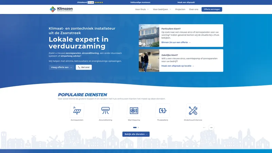Image resolution: width=272 pixels, height=153 pixels.
Task: Follow Binnen 24 uur een offerte link
Action: 176,42
